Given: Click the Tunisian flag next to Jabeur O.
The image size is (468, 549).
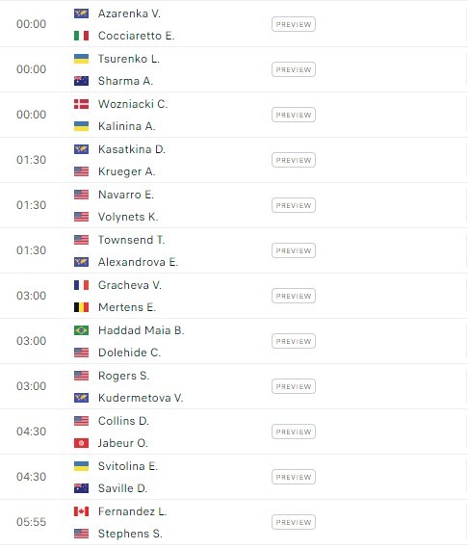Looking at the screenshot, I should pos(81,443).
